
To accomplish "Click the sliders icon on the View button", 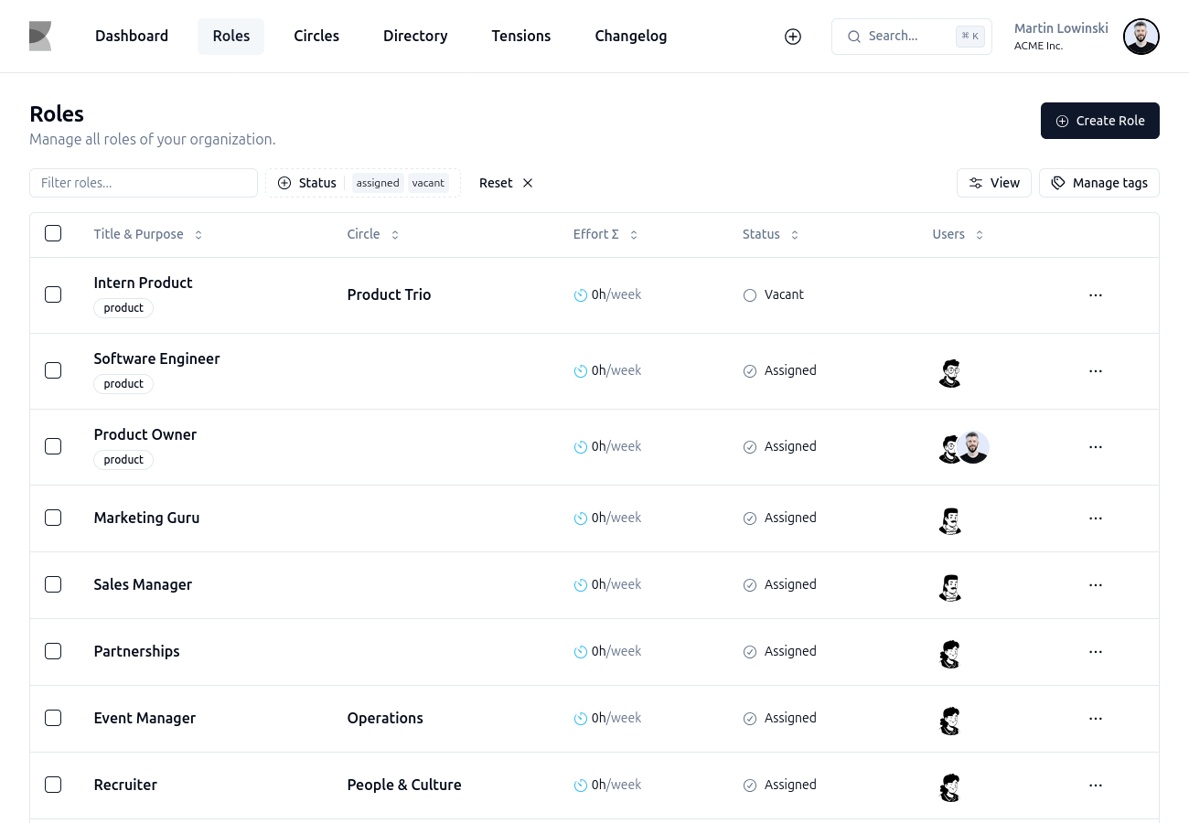I will 975,183.
